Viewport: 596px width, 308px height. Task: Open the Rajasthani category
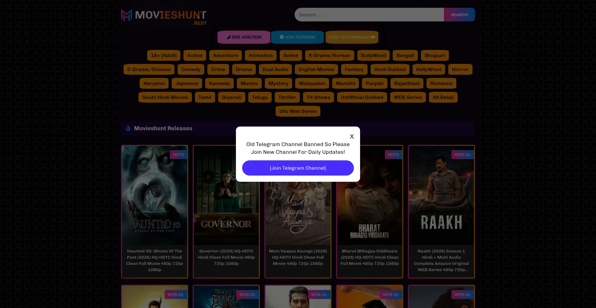[x=407, y=83]
